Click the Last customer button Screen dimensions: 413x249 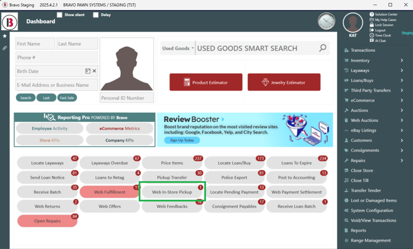point(46,98)
